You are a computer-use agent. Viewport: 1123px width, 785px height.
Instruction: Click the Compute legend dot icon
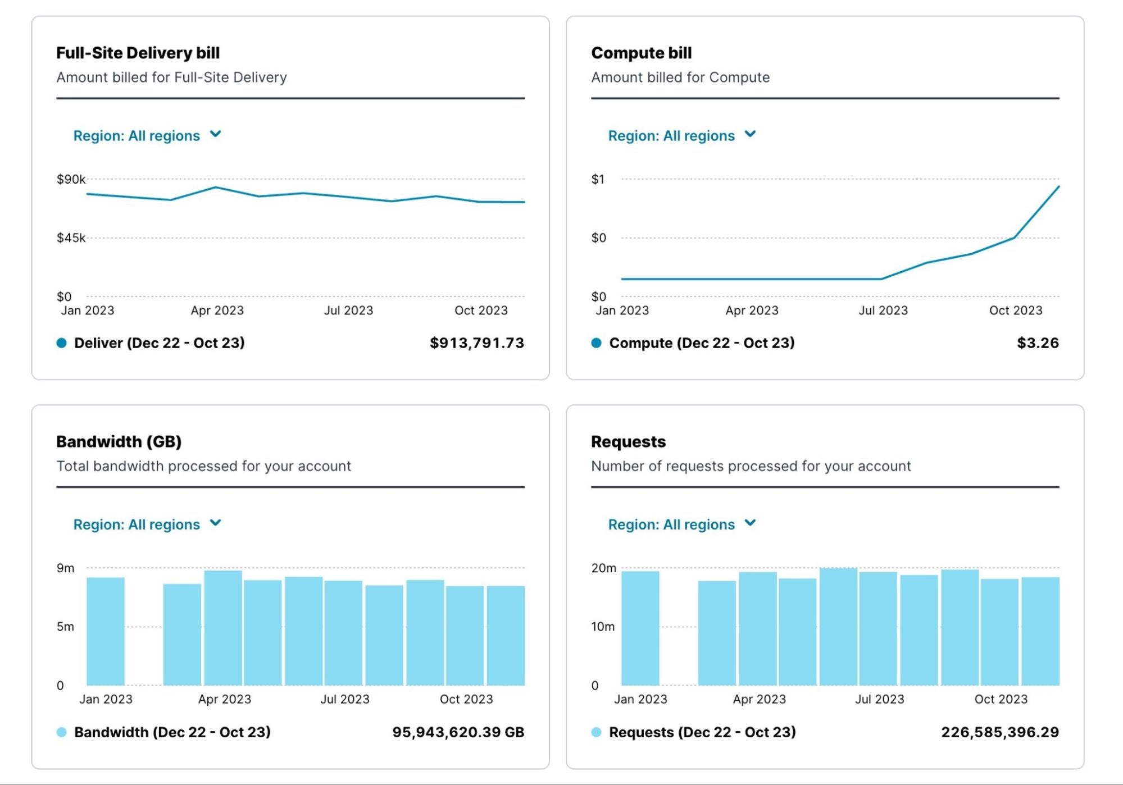coord(595,342)
